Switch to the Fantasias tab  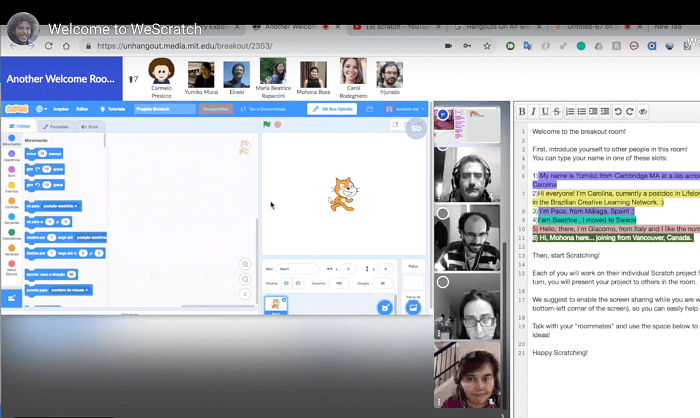point(55,126)
